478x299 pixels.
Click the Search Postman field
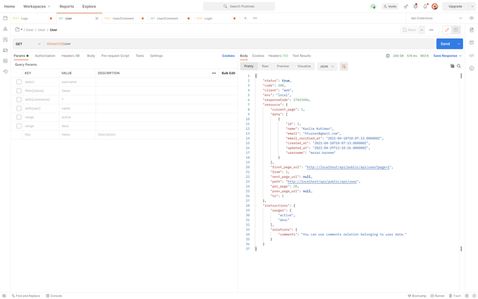click(239, 7)
